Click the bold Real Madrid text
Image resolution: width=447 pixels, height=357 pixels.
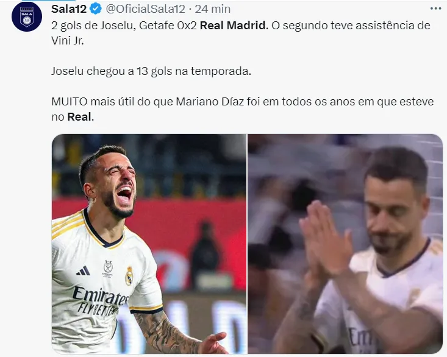click(233, 26)
